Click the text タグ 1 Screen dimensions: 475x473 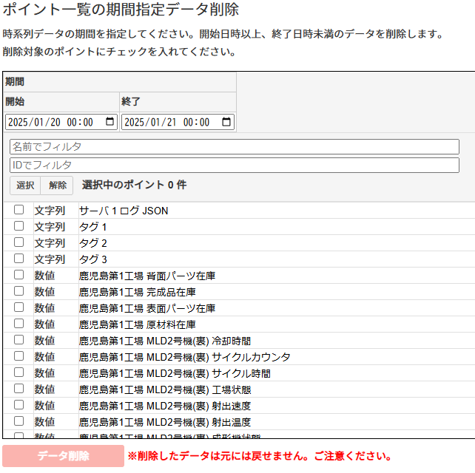pyautogui.click(x=92, y=227)
